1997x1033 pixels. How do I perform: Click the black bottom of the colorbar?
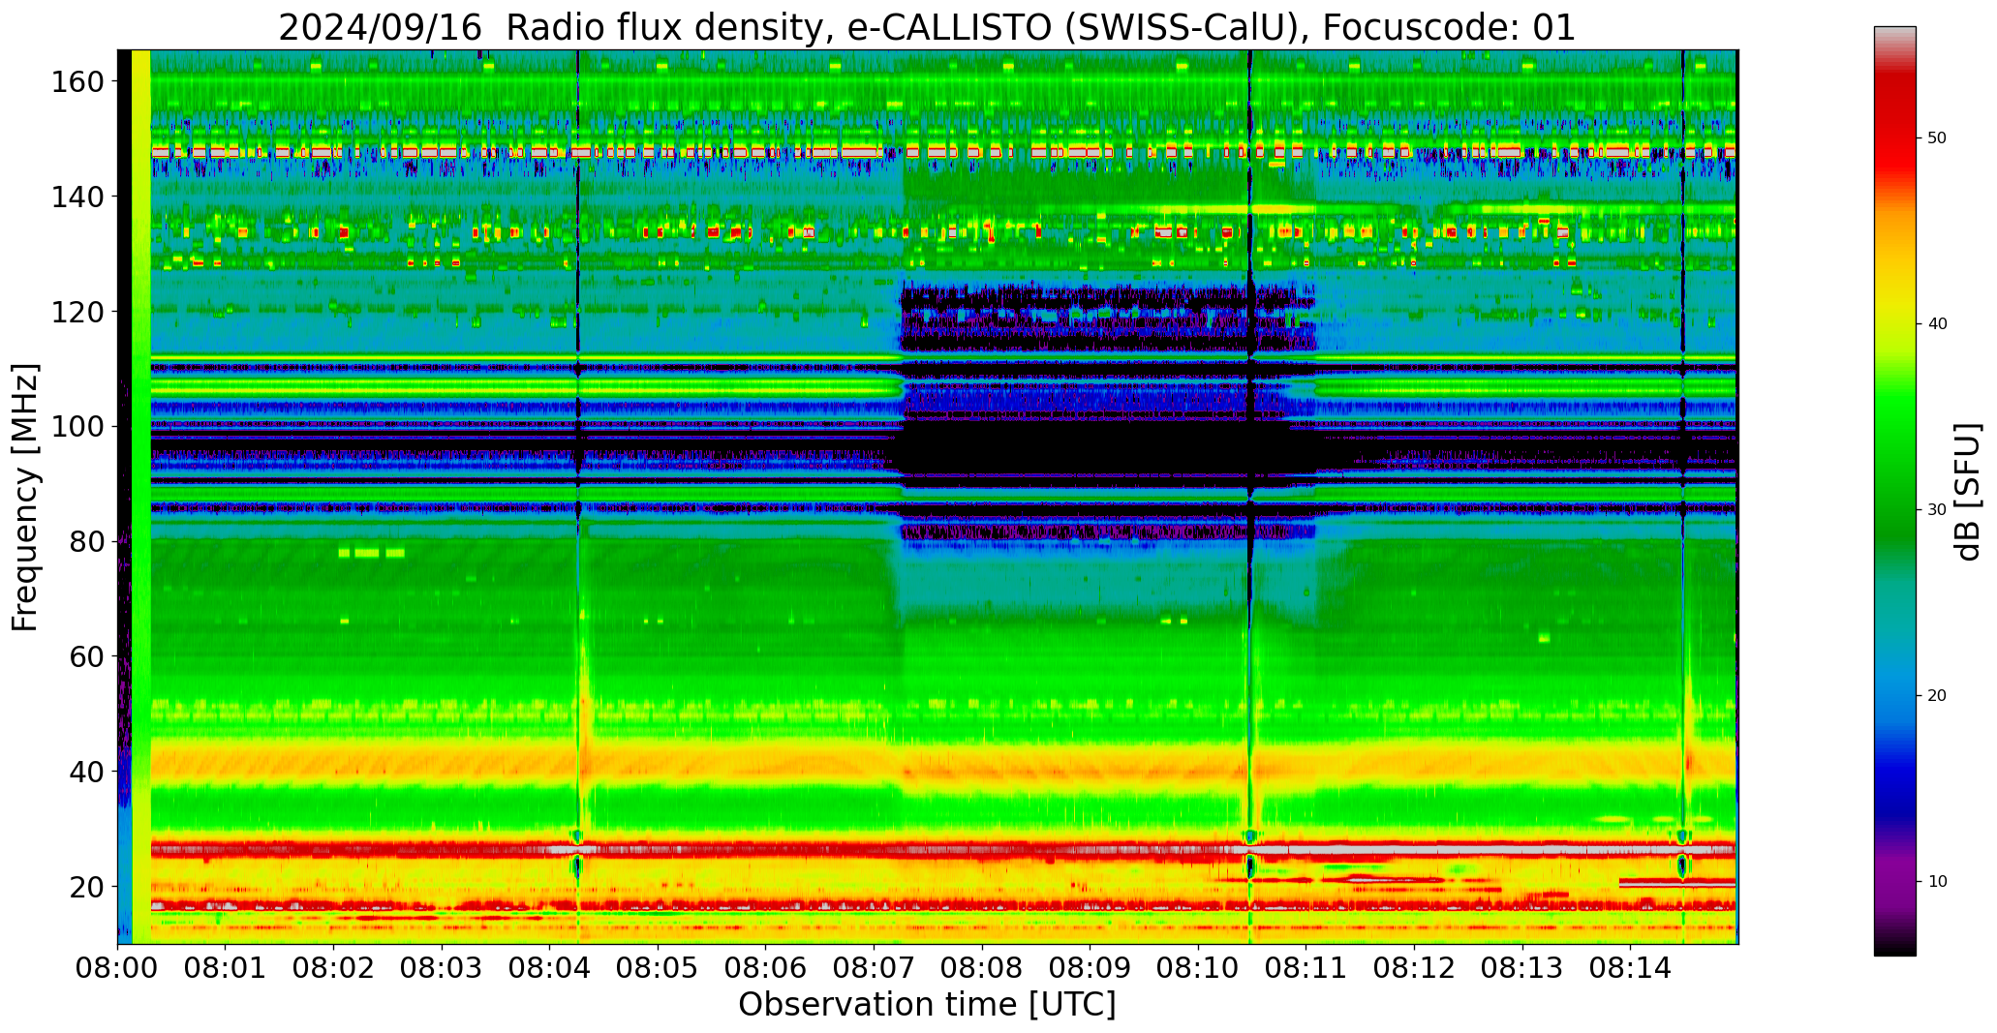1894,949
